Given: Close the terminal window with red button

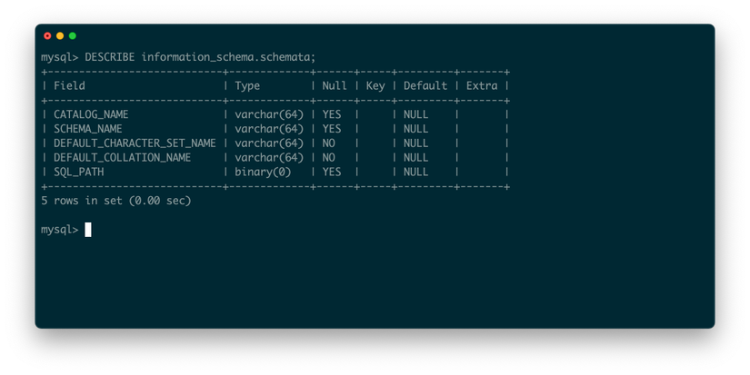Looking at the screenshot, I should click(x=47, y=36).
